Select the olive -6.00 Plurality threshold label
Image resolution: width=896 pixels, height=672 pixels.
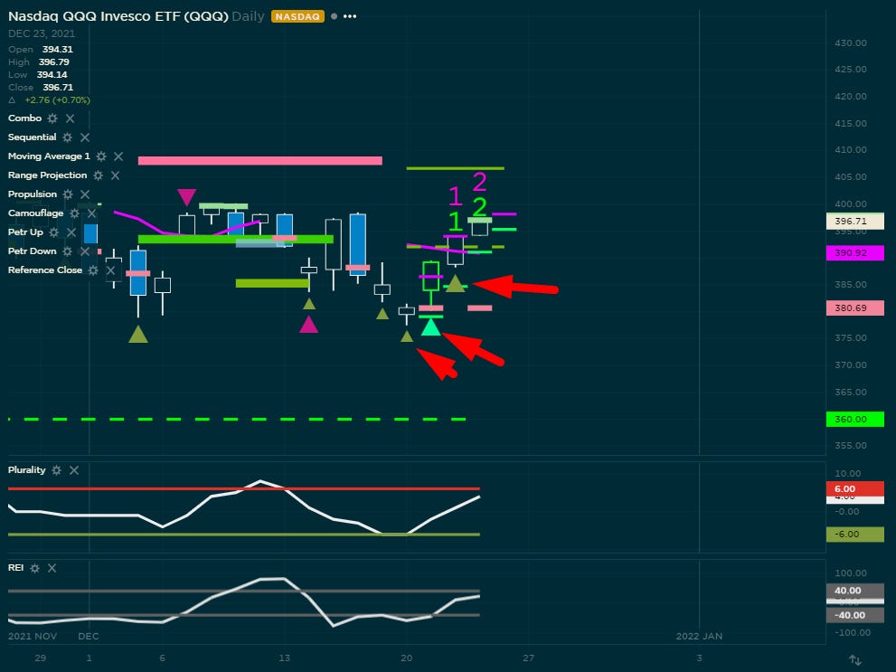854,535
